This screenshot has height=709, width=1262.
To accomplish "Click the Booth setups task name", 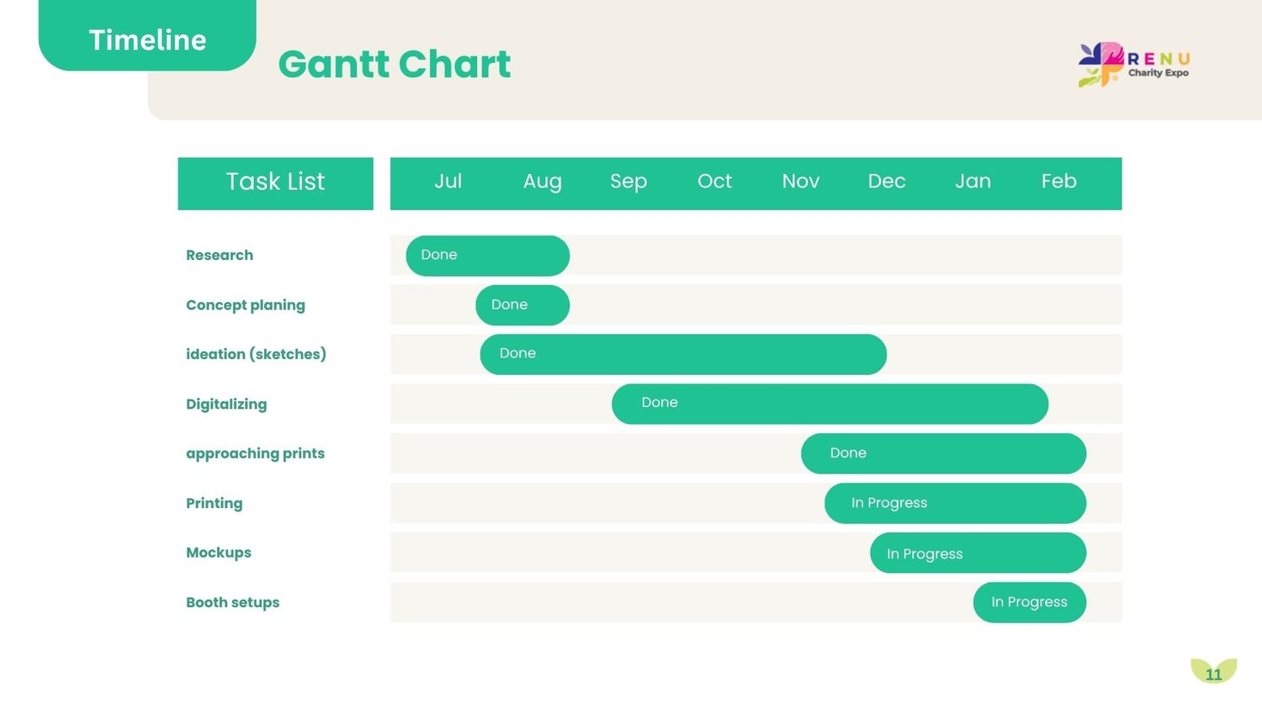I will [232, 602].
